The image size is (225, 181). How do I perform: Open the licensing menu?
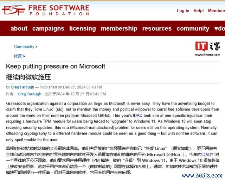(x=83, y=29)
